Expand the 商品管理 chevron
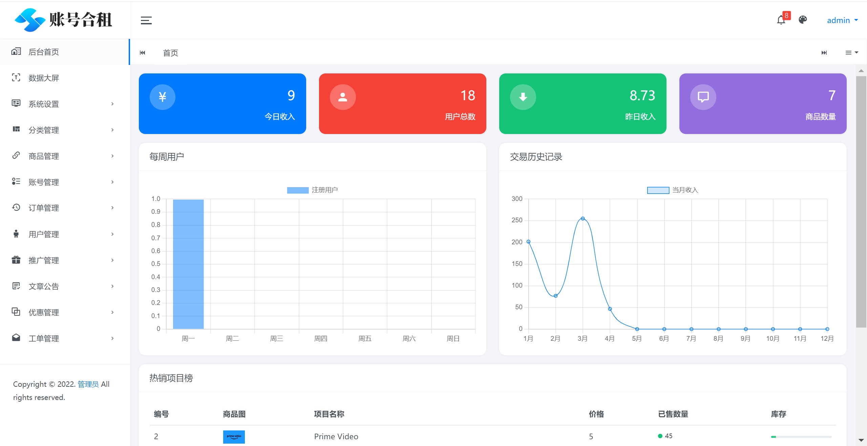The height and width of the screenshot is (446, 867). coord(112,156)
